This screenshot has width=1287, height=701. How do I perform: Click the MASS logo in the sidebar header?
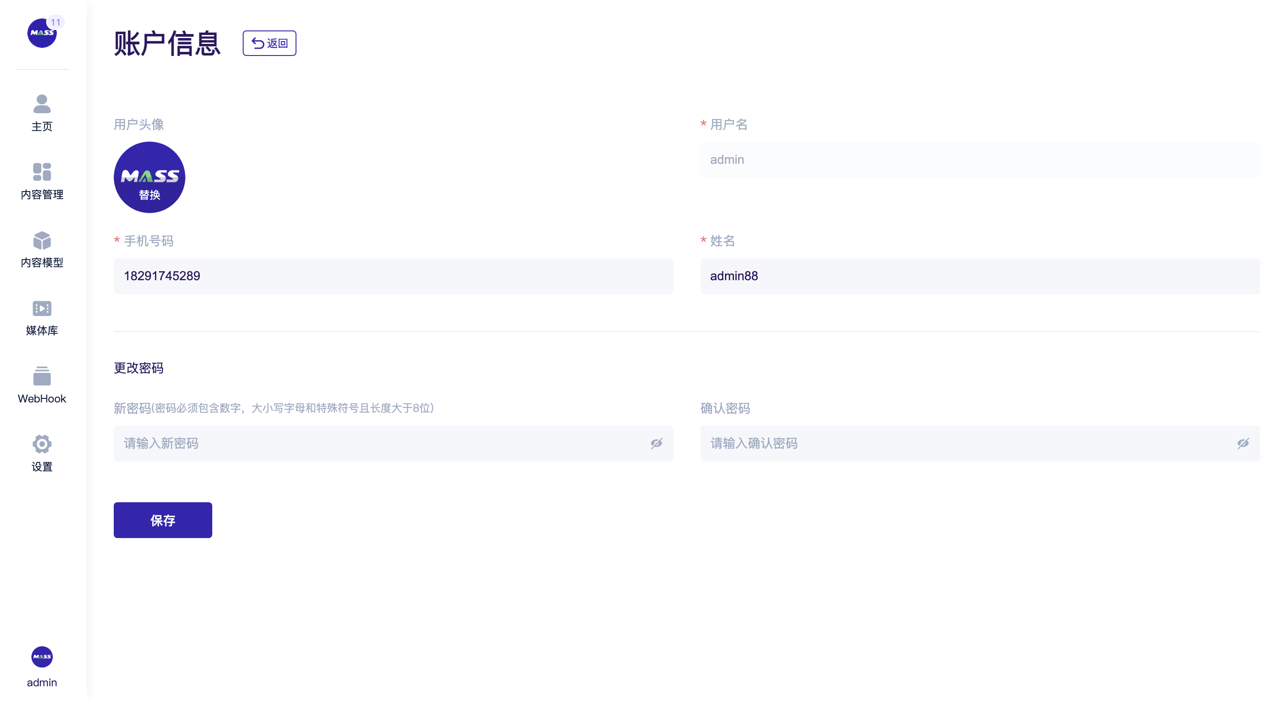42,34
